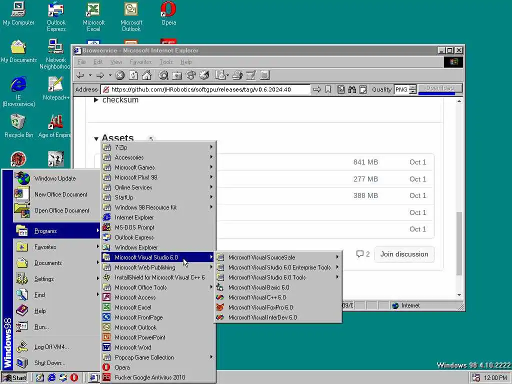The height and width of the screenshot is (384, 512).
Task: Click the Back arrow in IE toolbar
Action: 80,75
